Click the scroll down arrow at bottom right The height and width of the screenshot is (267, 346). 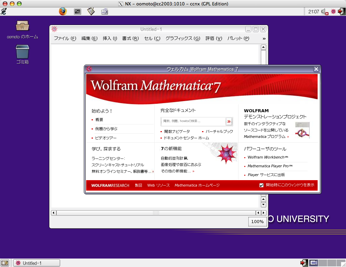coord(263,205)
